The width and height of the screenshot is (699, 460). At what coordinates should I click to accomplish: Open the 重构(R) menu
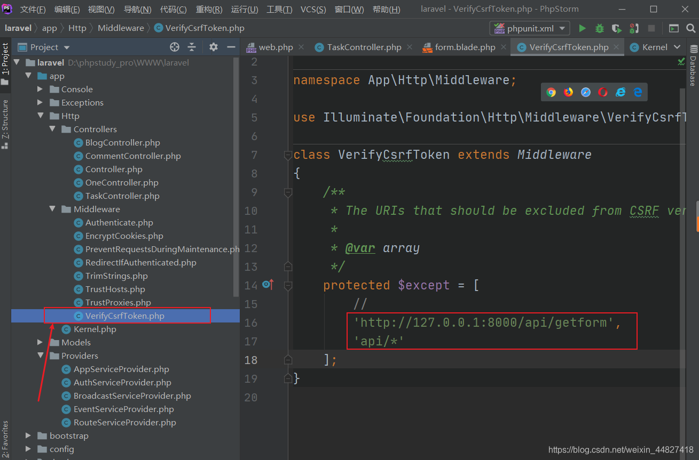click(x=209, y=9)
